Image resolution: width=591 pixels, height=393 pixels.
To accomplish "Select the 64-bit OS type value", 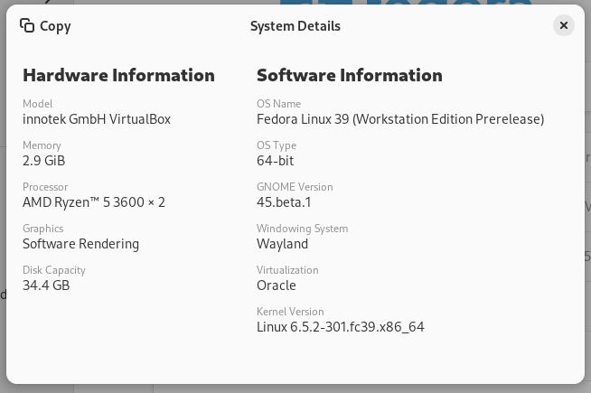I will coord(275,161).
